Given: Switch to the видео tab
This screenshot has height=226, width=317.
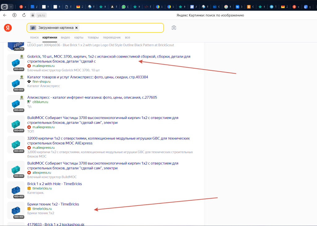Looking at the screenshot, I should click(x=65, y=38).
